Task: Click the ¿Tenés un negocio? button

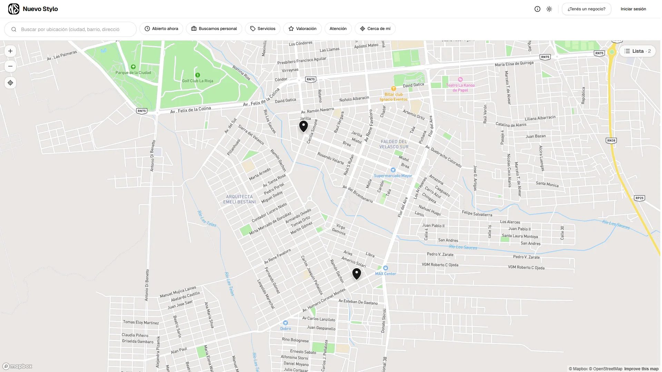Action: [x=586, y=9]
